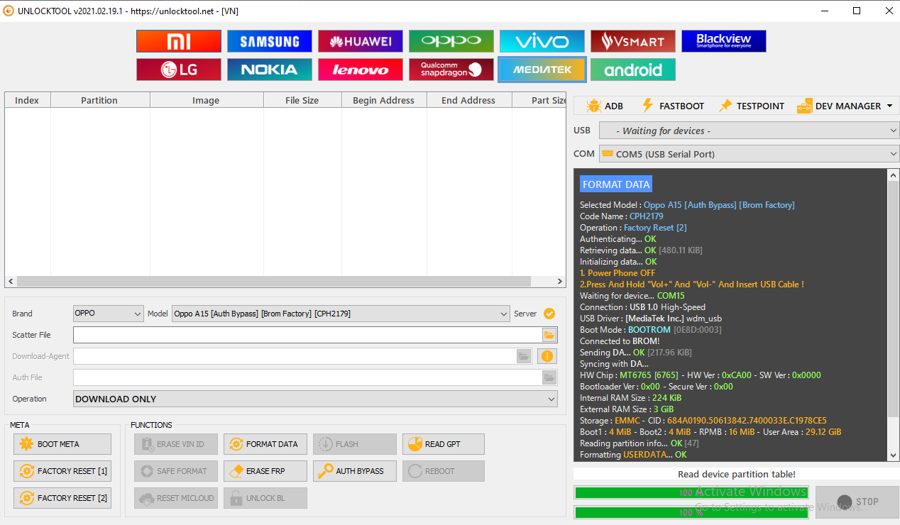Open the Blackview brand tile

coord(724,41)
